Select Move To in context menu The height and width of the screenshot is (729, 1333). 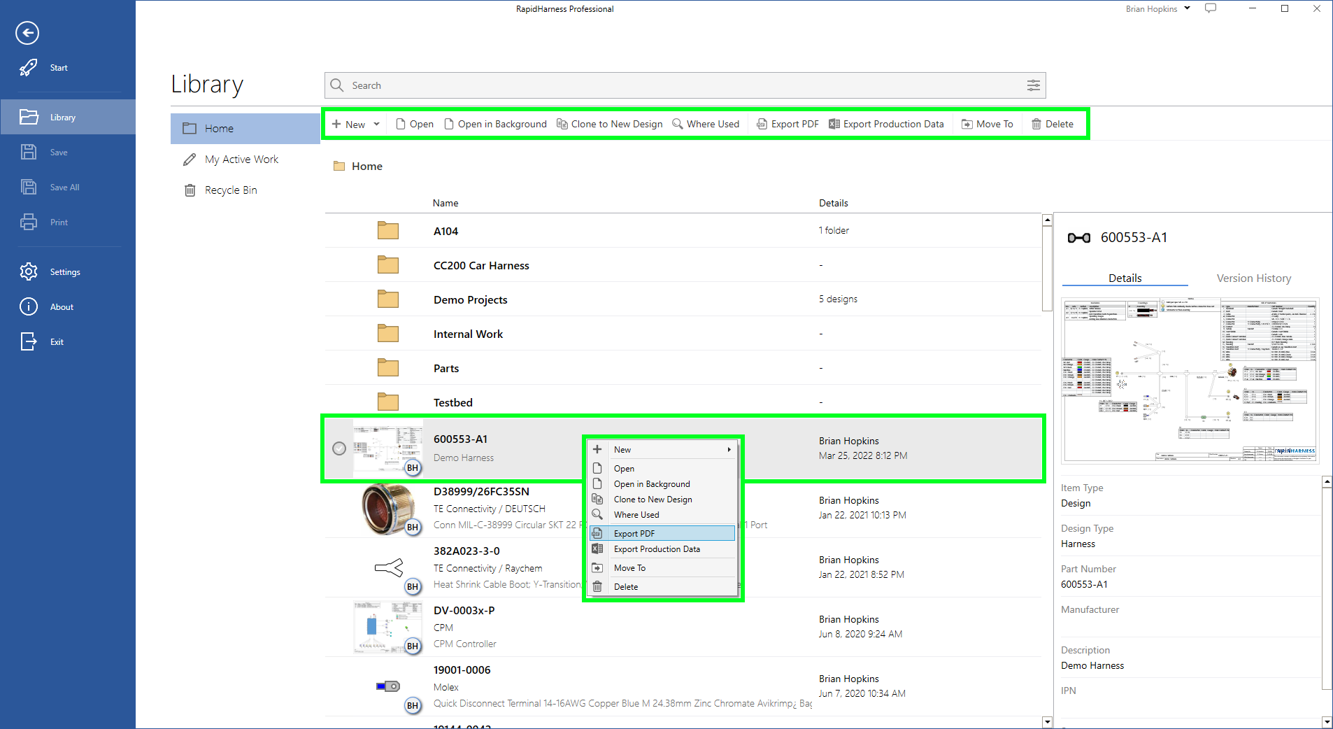(663, 567)
